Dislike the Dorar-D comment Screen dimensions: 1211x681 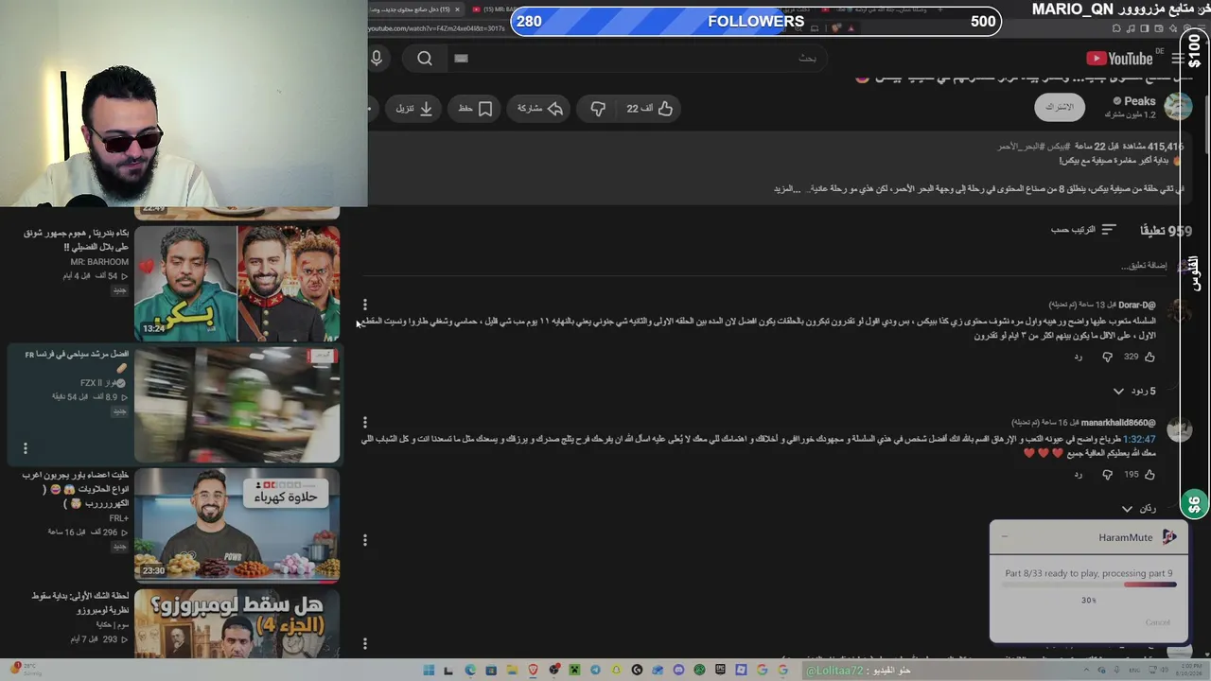pyautogui.click(x=1107, y=358)
